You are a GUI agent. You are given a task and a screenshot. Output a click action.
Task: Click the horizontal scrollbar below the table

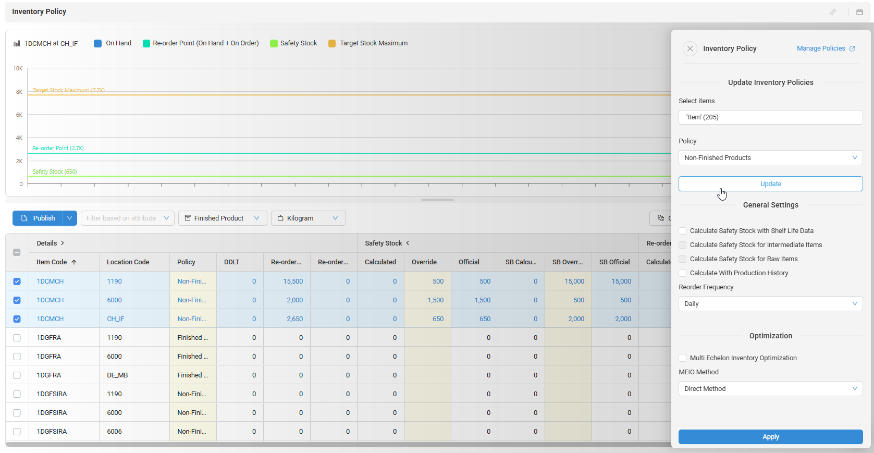338,445
